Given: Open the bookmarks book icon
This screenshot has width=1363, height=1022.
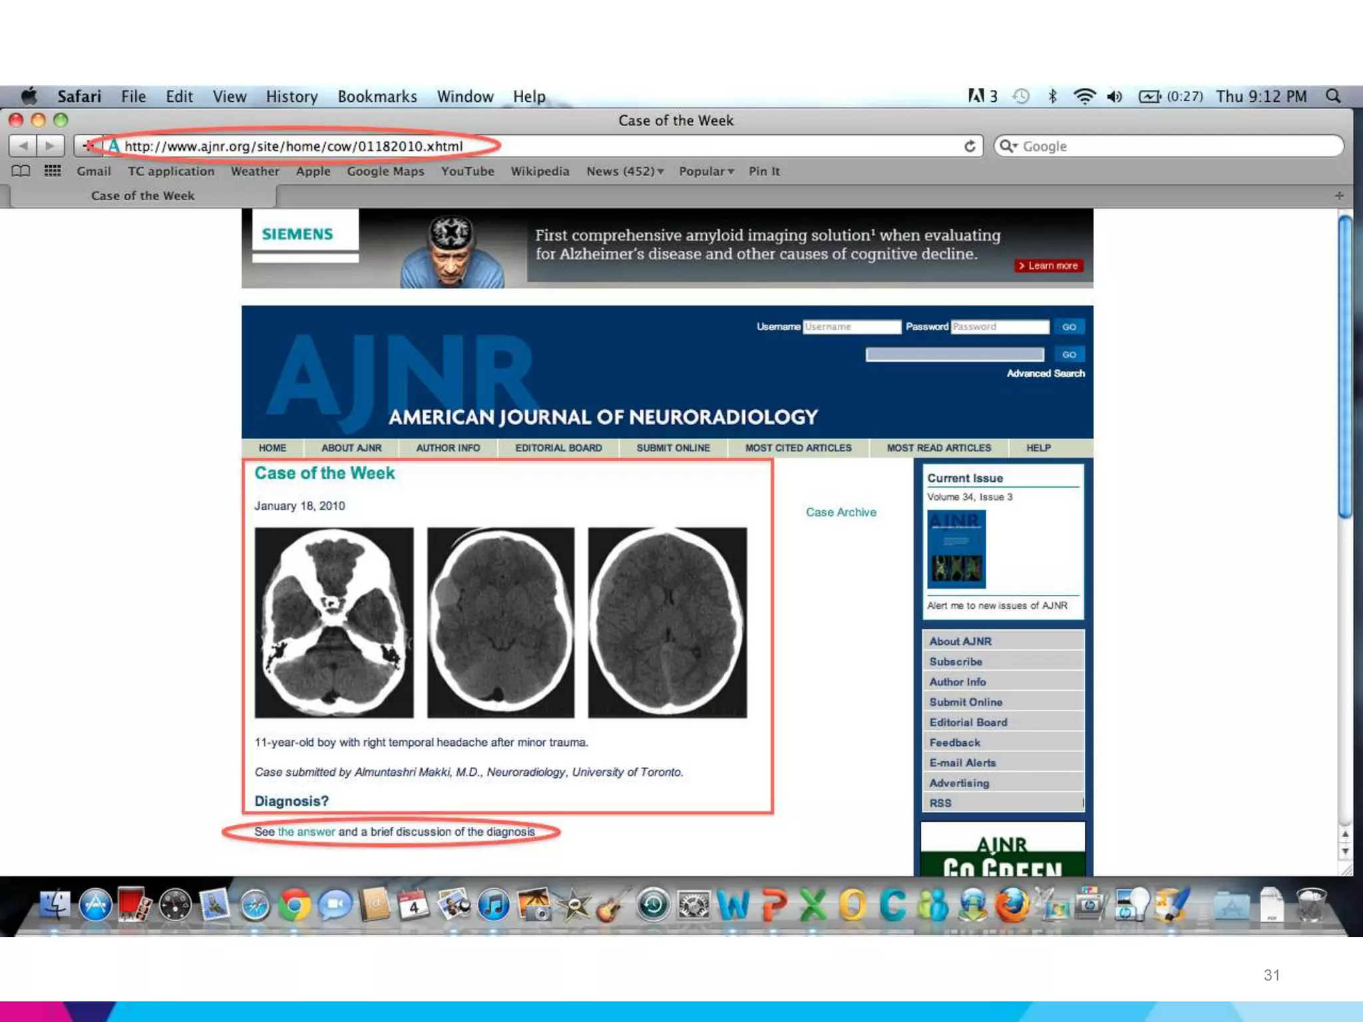Looking at the screenshot, I should pyautogui.click(x=21, y=171).
